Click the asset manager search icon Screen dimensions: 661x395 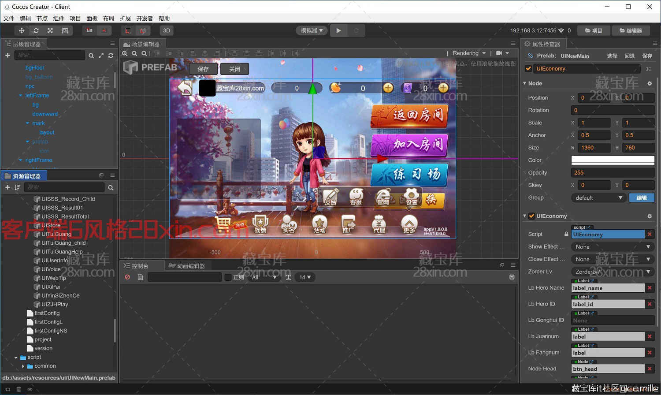pyautogui.click(x=111, y=188)
